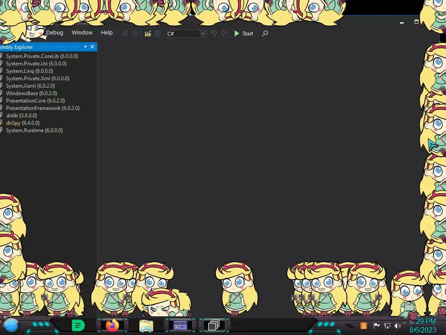Select WindowsBase (6.0.2.0) assembly
This screenshot has height=335, width=446.
[31, 93]
